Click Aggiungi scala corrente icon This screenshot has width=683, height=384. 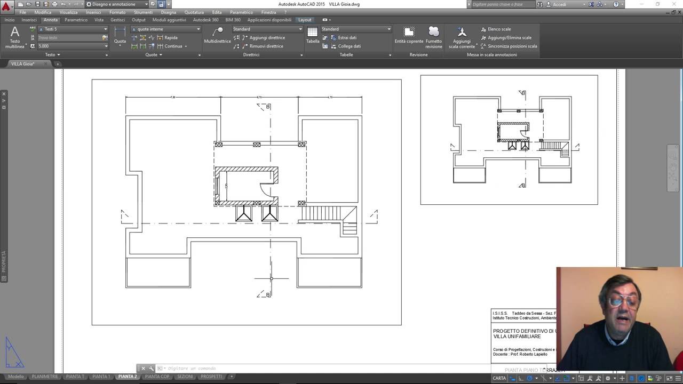tap(462, 37)
